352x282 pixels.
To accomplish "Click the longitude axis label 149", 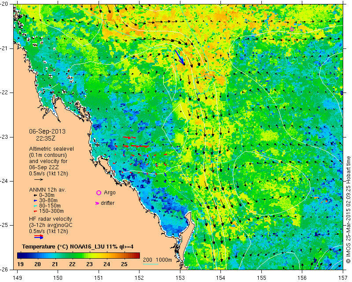I will pyautogui.click(x=18, y=278).
